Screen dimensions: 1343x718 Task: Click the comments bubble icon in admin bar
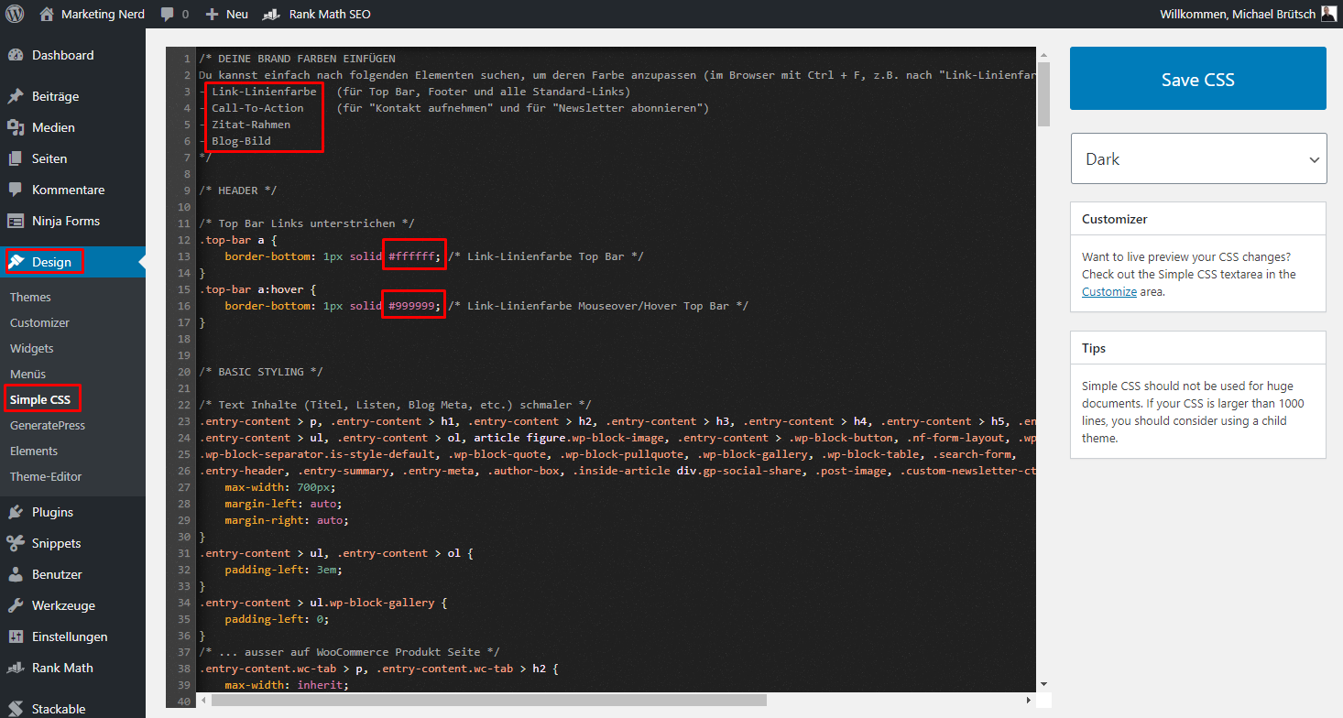click(x=167, y=15)
